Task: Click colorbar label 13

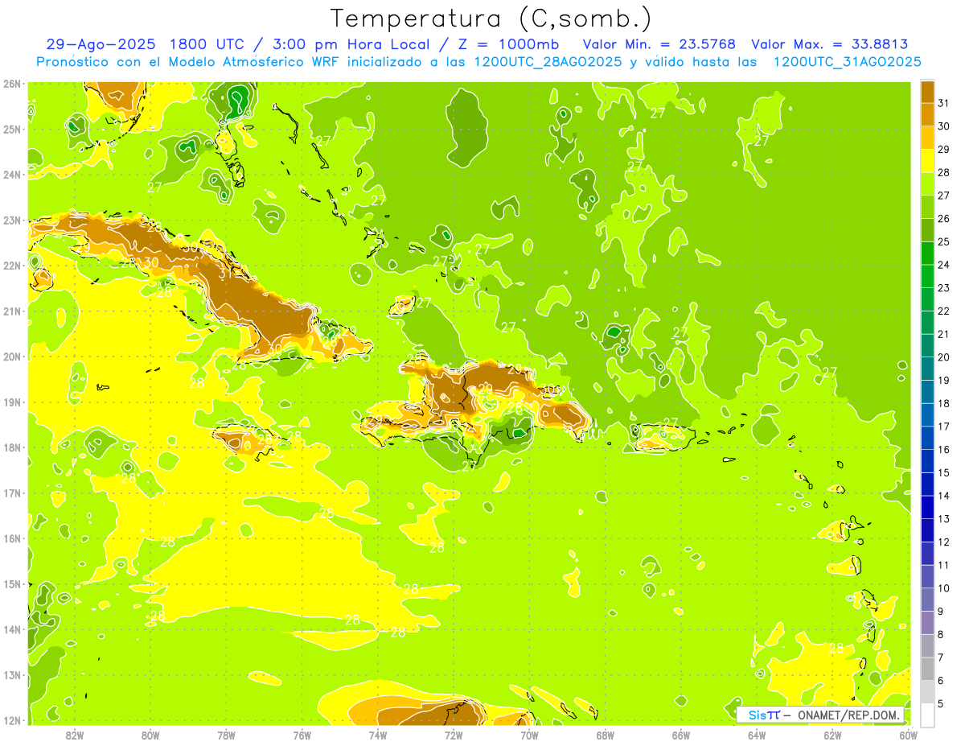Action: pyautogui.click(x=944, y=518)
